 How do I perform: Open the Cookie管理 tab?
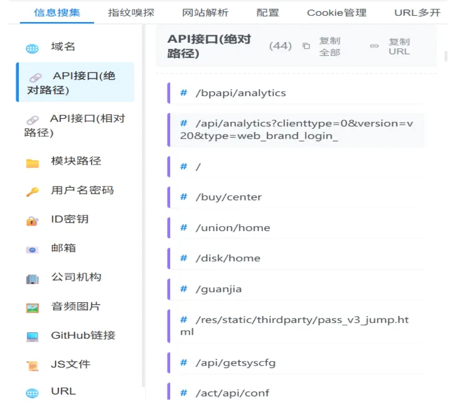(337, 13)
